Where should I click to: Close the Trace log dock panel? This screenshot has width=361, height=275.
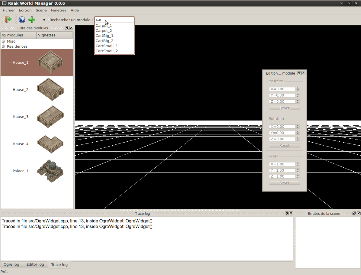[x=291, y=213]
